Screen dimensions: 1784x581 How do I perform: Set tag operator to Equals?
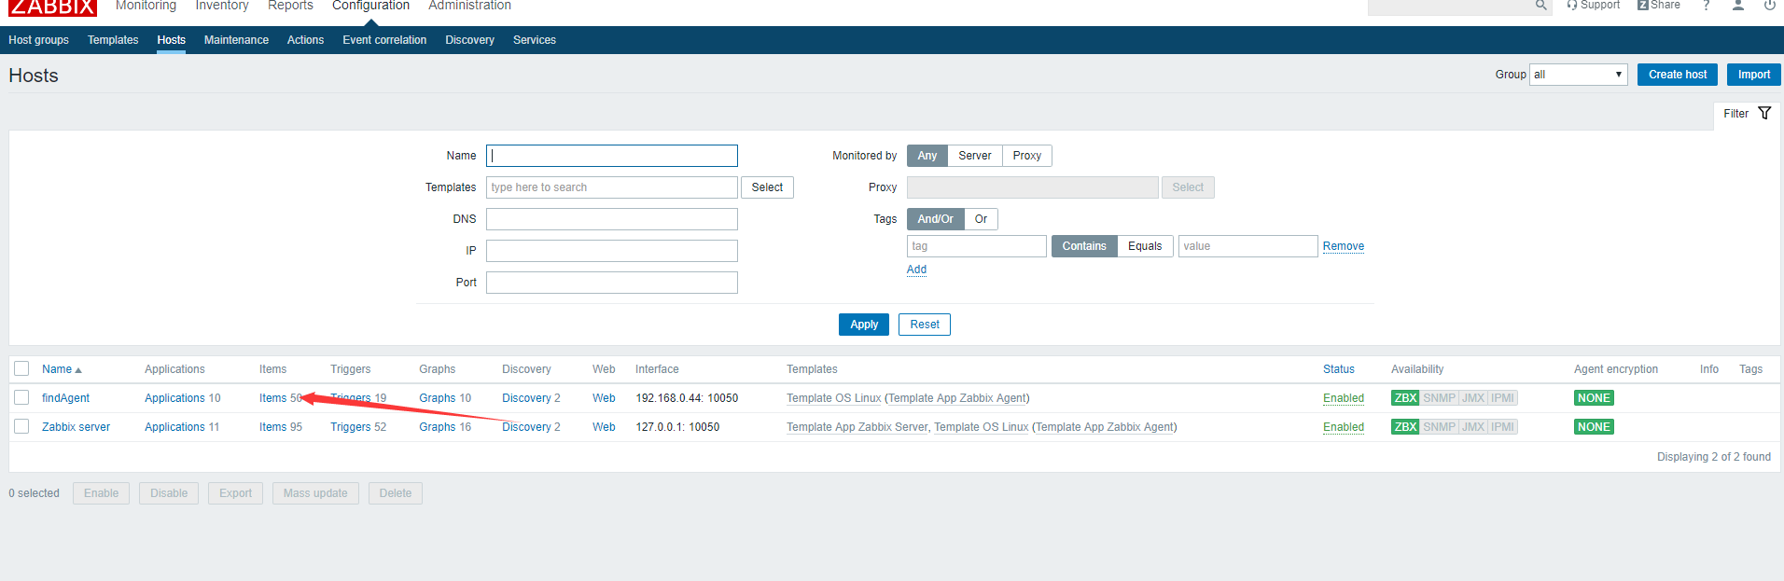(x=1145, y=246)
